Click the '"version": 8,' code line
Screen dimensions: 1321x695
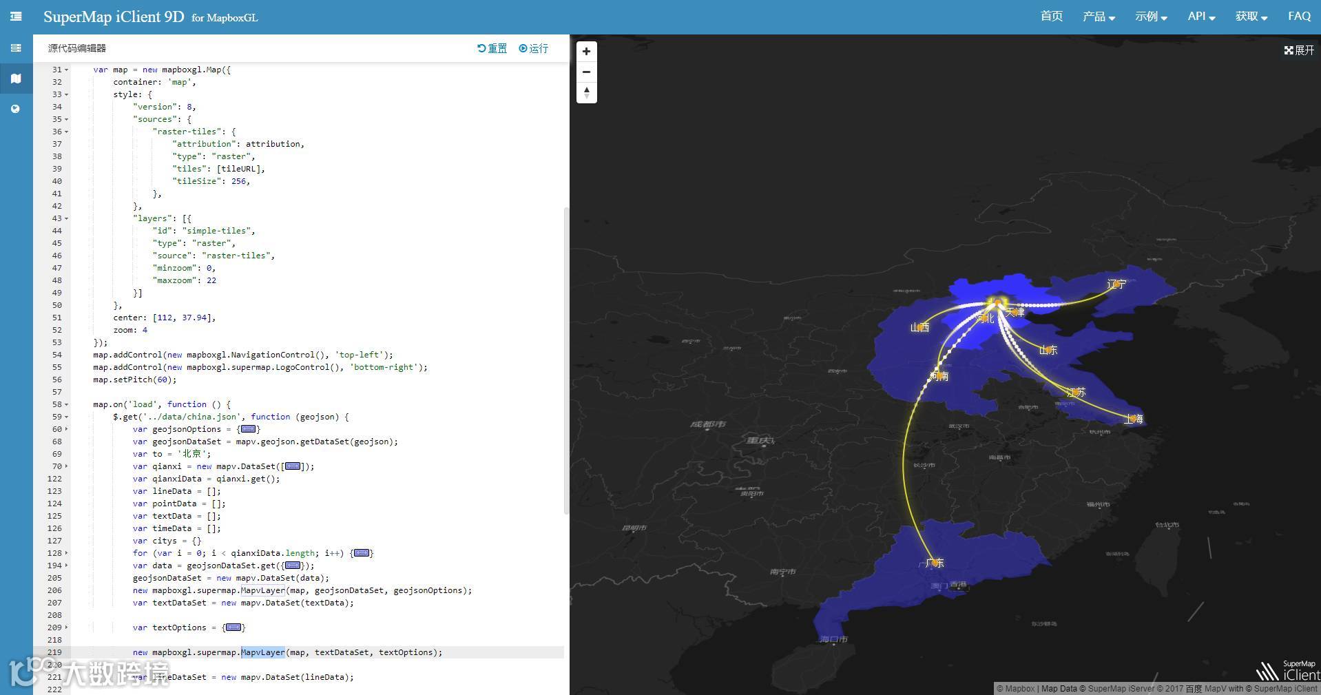(165, 107)
